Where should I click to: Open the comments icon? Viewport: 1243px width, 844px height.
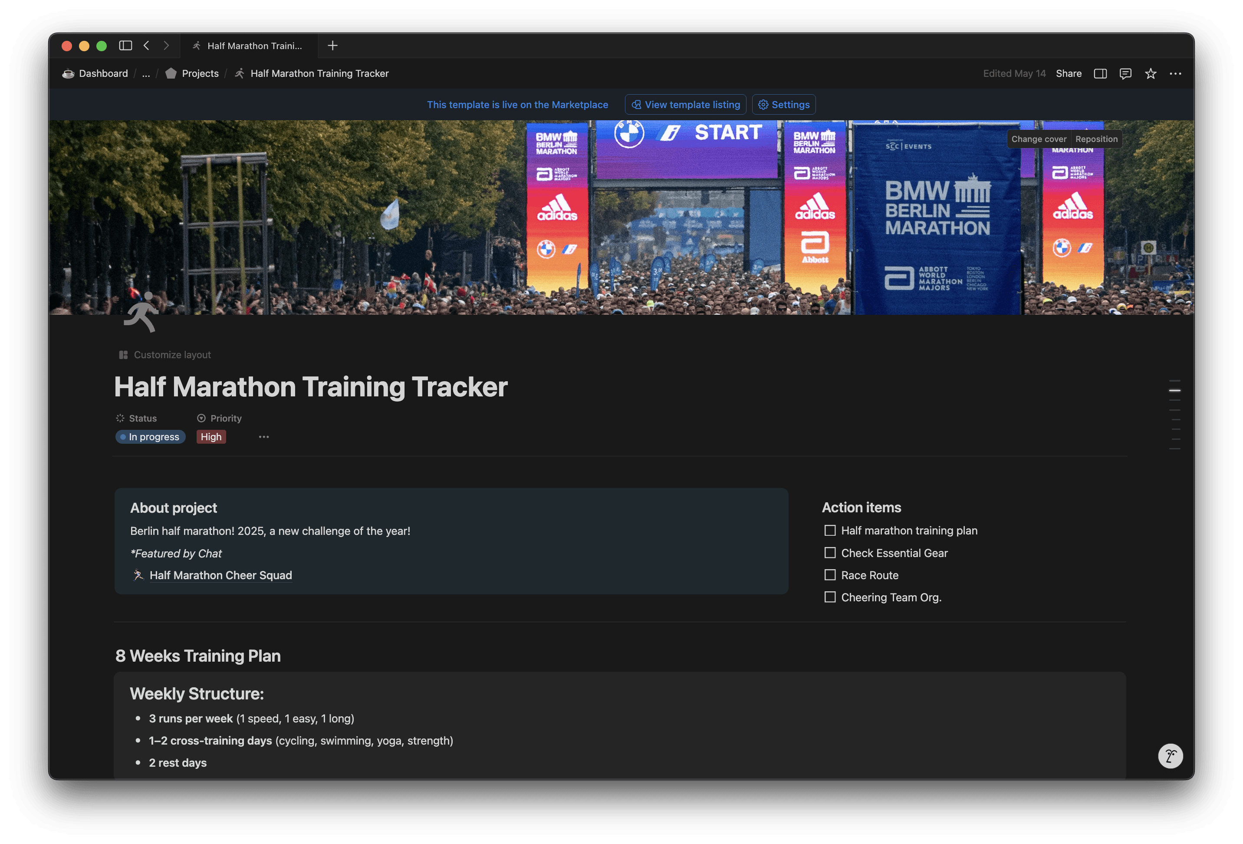point(1125,73)
